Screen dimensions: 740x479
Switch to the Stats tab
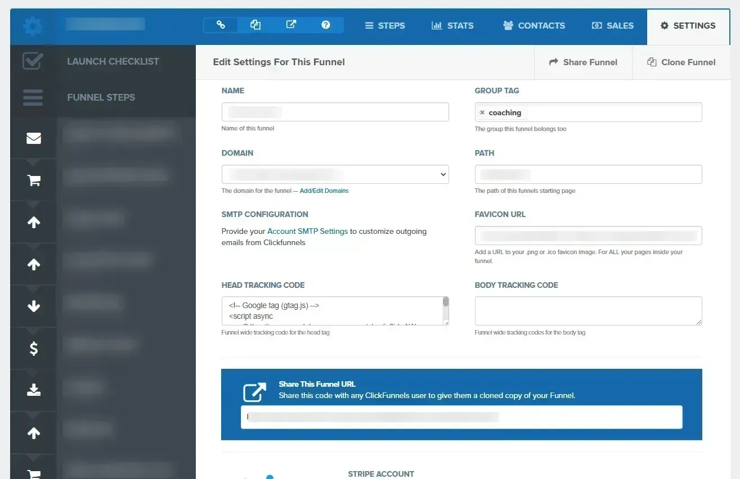coord(452,25)
